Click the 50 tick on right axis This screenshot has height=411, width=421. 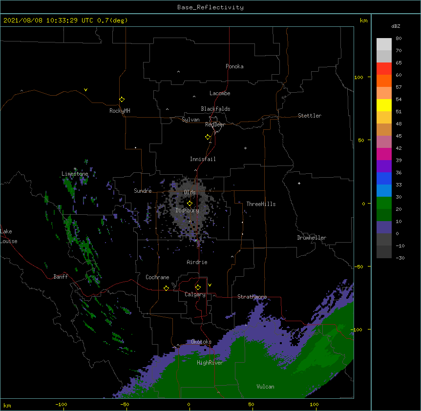361,140
